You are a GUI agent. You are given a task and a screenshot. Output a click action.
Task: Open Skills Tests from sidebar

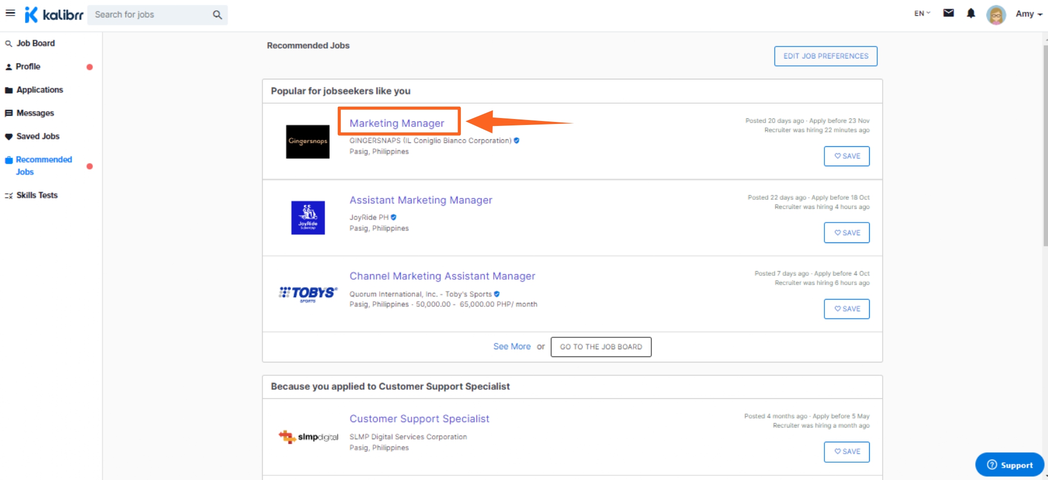(37, 195)
